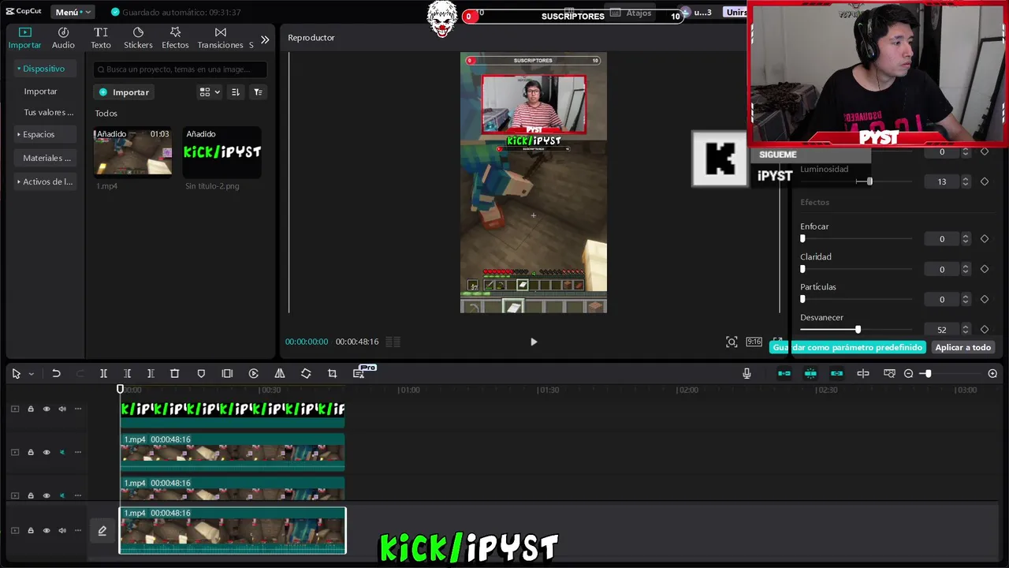
Task: Open the selection tool mode dropdown
Action: pos(32,374)
